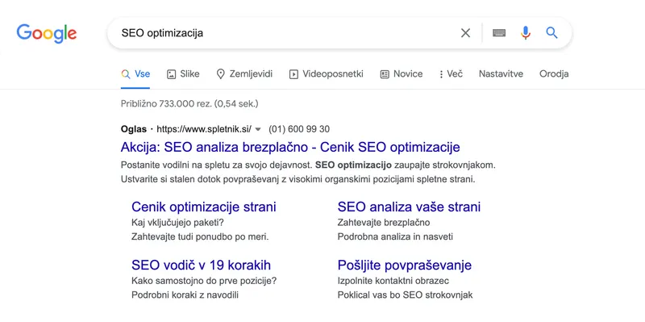Open the Zemljevidi tab
This screenshot has width=645, height=322.
244,74
